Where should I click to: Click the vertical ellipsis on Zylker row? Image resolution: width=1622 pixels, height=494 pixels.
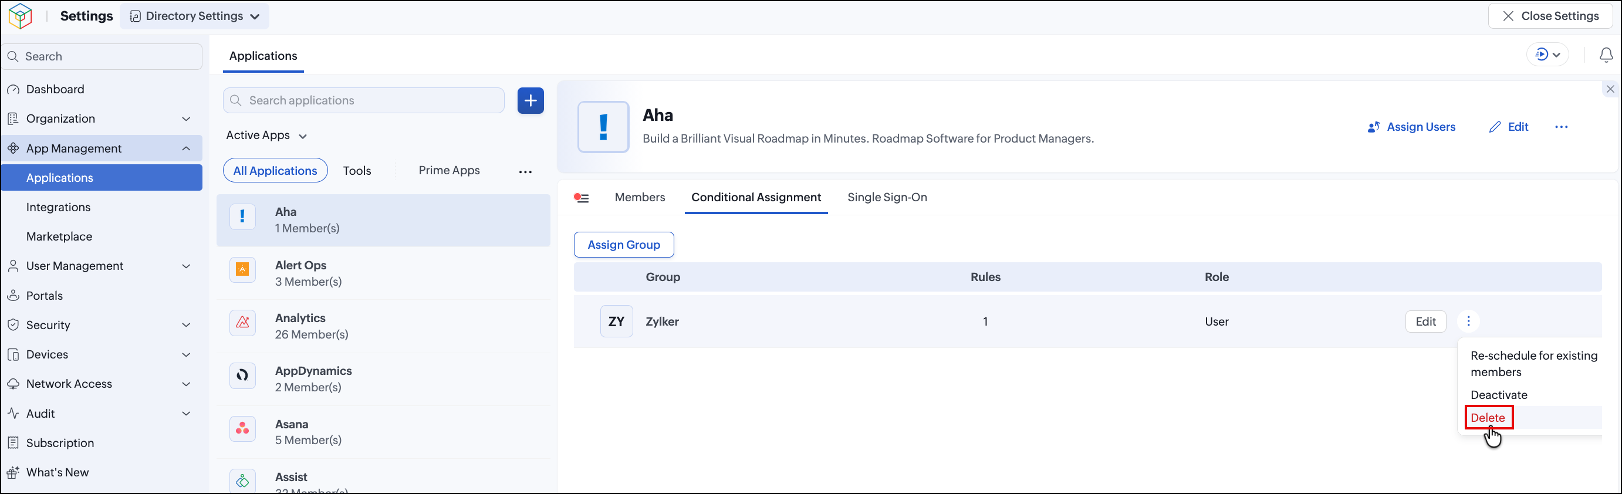1468,322
